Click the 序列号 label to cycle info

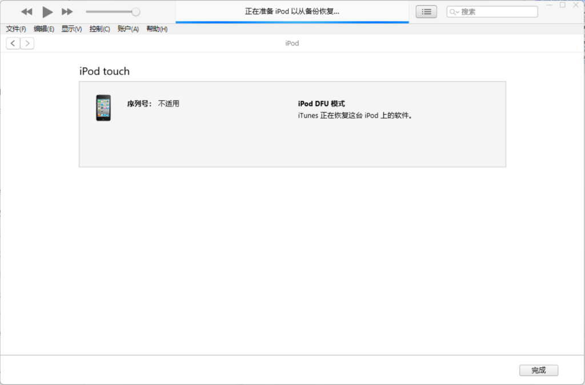pos(139,104)
